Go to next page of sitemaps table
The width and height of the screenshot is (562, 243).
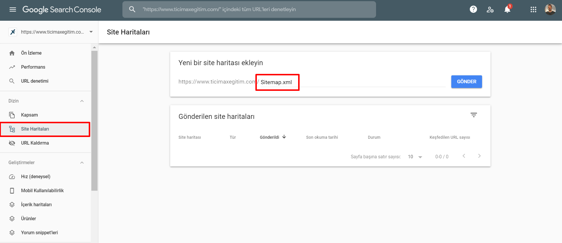pyautogui.click(x=479, y=156)
